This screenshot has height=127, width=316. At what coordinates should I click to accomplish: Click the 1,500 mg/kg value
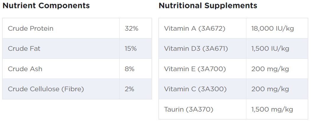click(x=272, y=109)
